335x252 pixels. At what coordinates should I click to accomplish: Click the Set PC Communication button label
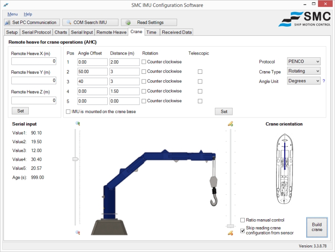(x=34, y=22)
